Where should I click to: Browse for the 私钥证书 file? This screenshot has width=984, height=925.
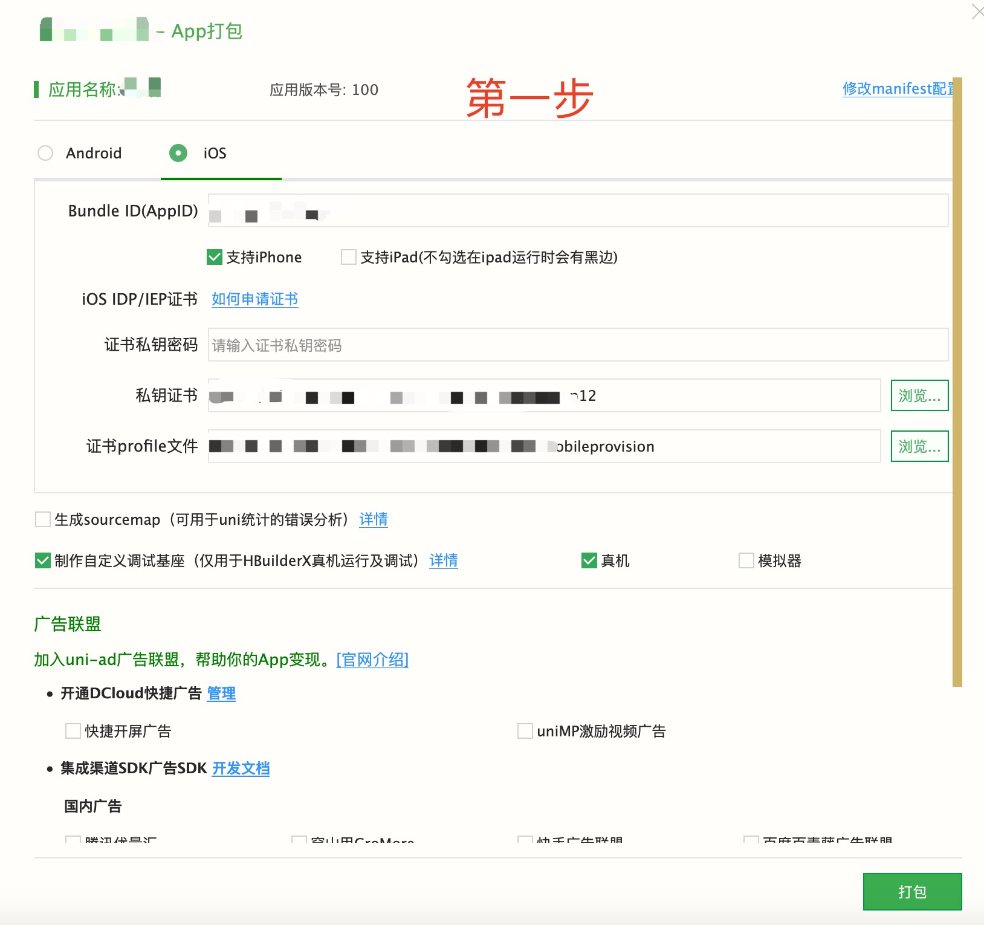click(919, 396)
